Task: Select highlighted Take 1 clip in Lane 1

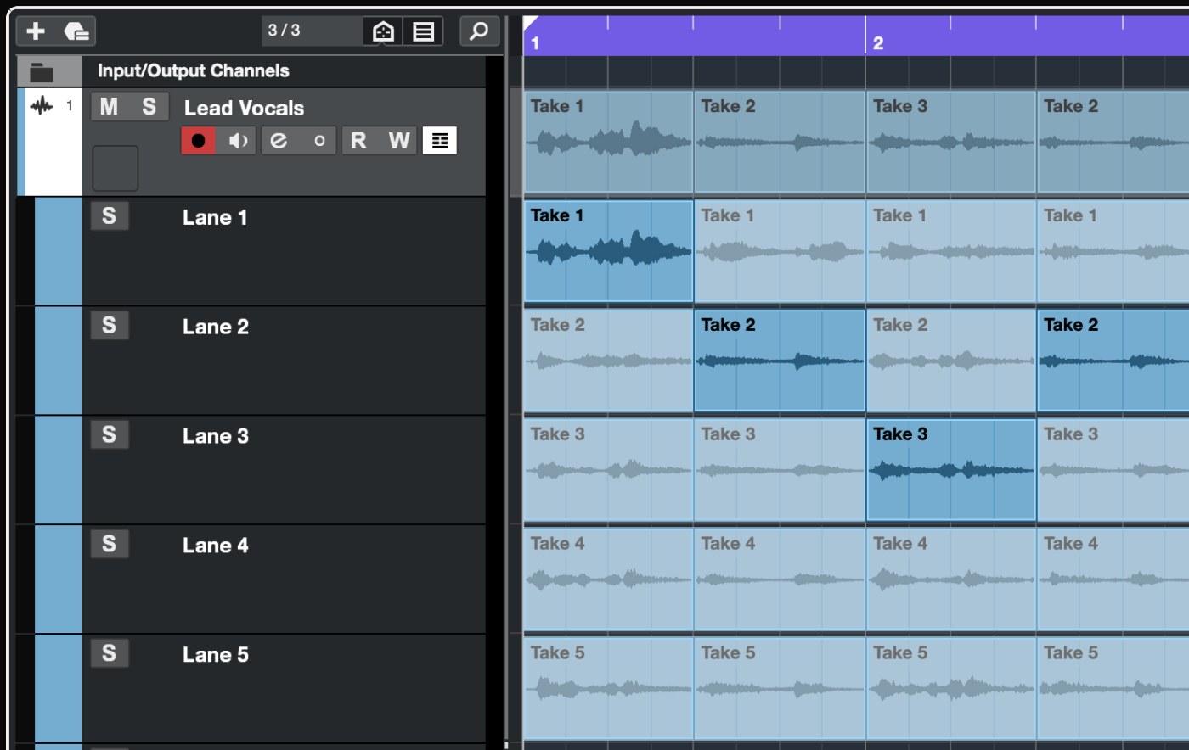Action: pos(608,251)
